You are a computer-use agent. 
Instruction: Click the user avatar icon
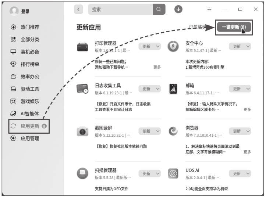(14, 11)
